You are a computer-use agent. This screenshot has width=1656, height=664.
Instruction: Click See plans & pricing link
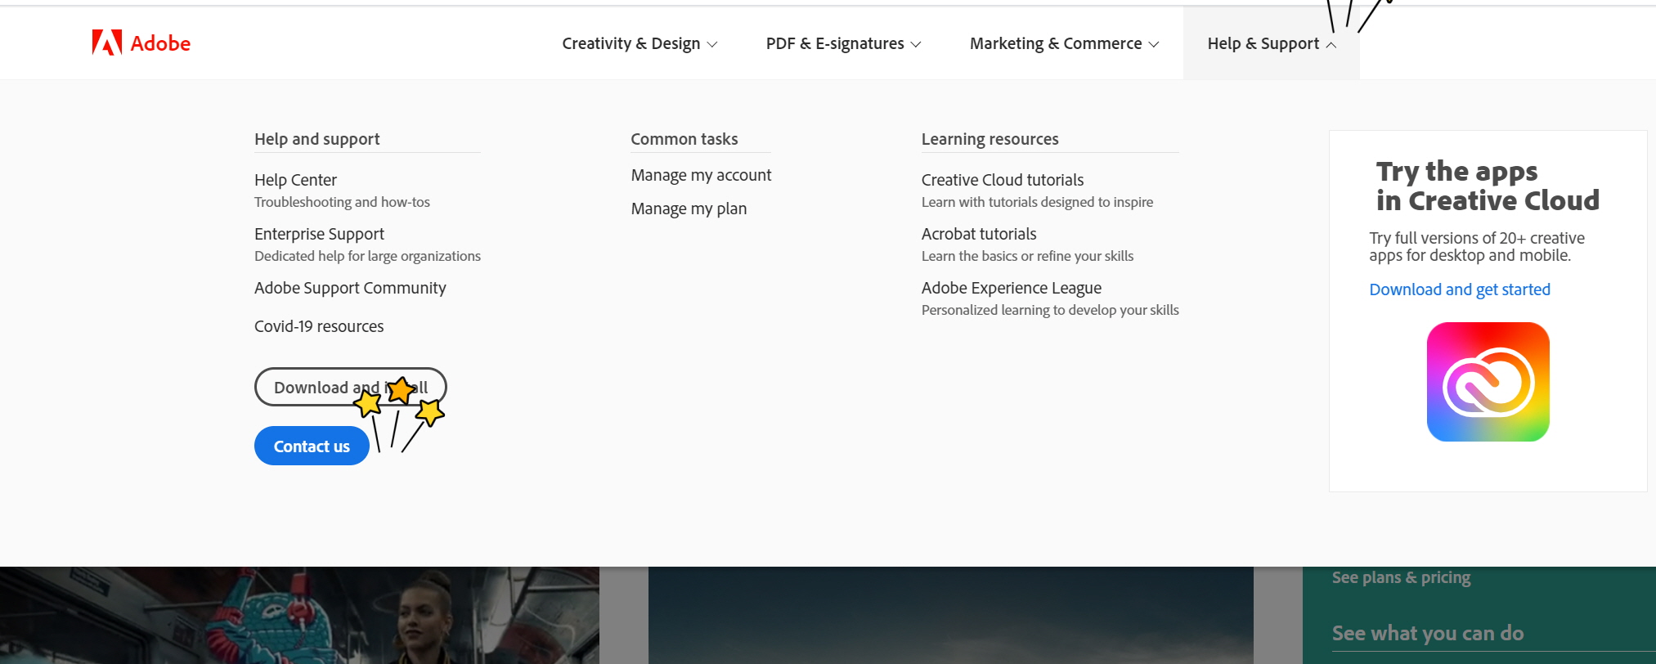point(1401,577)
